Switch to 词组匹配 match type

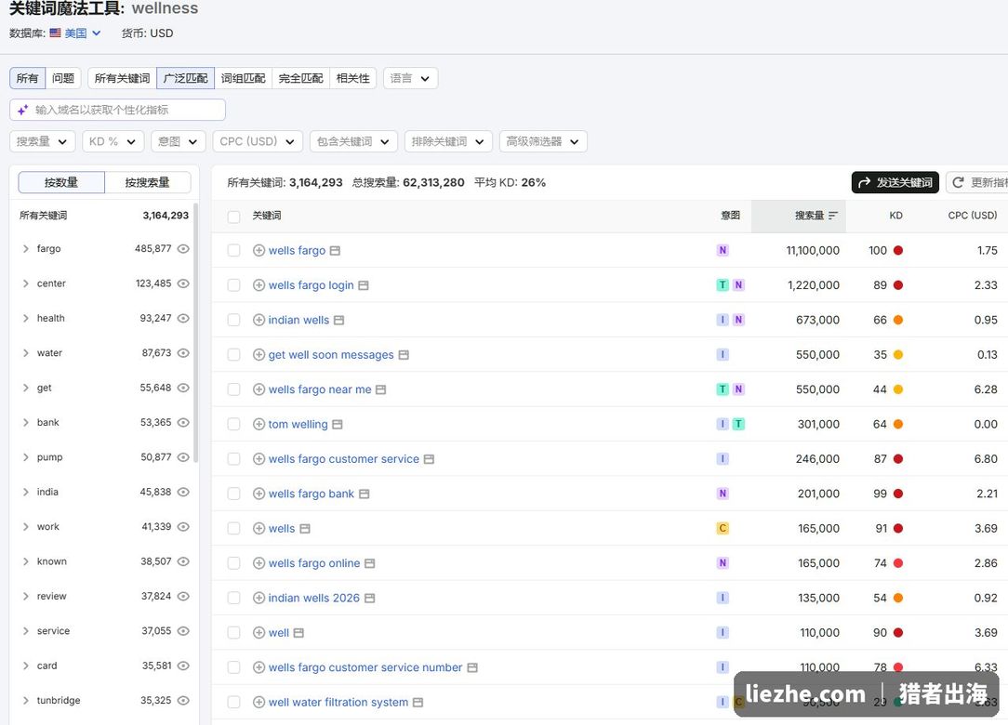pyautogui.click(x=243, y=78)
